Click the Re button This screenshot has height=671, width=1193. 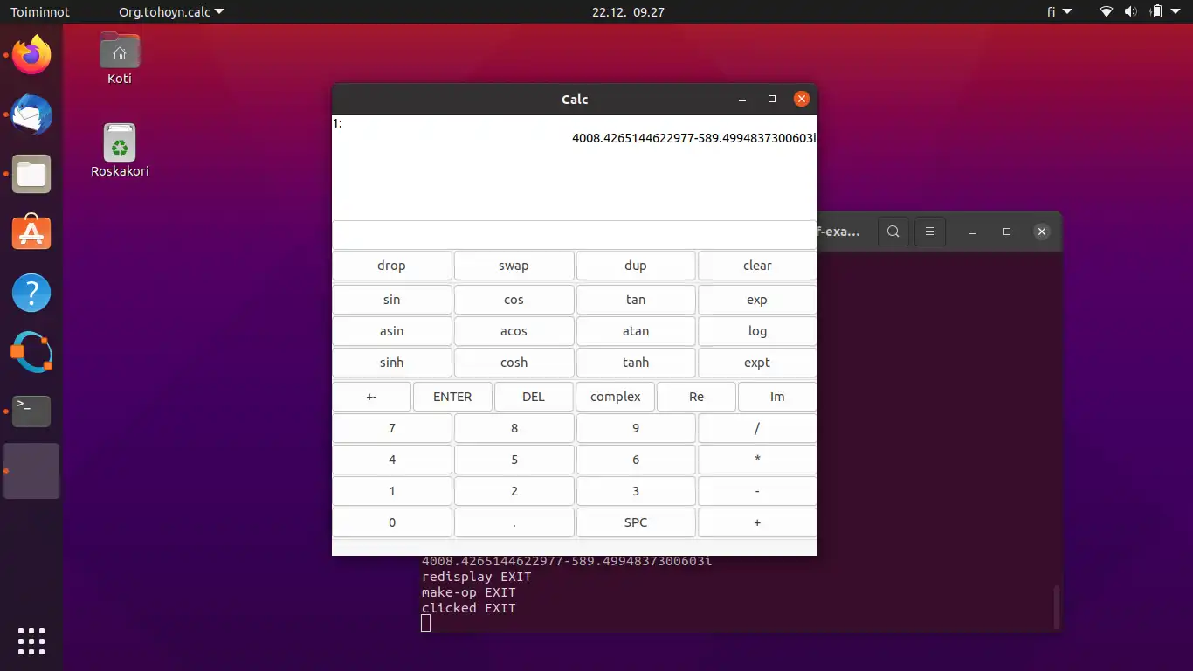(696, 397)
